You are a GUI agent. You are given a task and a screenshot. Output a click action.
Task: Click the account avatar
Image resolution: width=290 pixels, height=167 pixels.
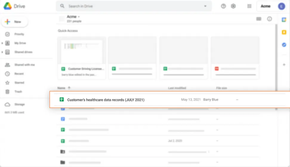tap(281, 6)
